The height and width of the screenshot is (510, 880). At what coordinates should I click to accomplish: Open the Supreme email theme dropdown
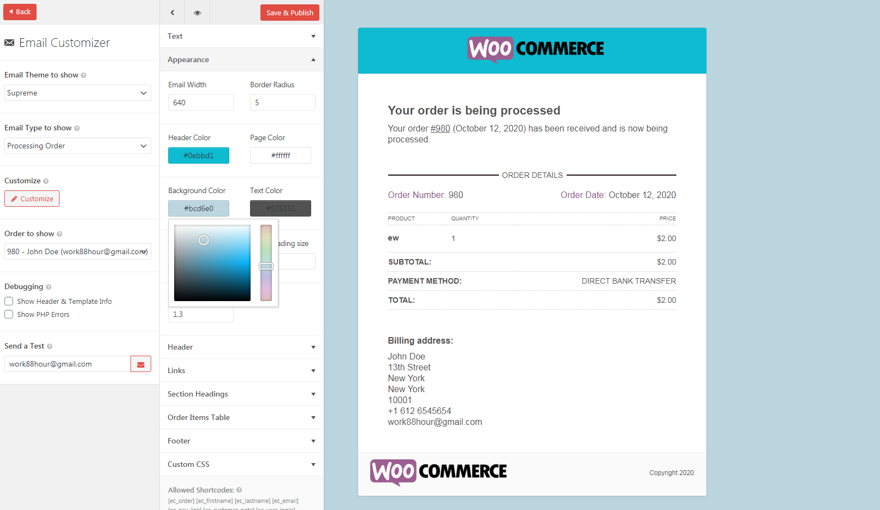[78, 93]
